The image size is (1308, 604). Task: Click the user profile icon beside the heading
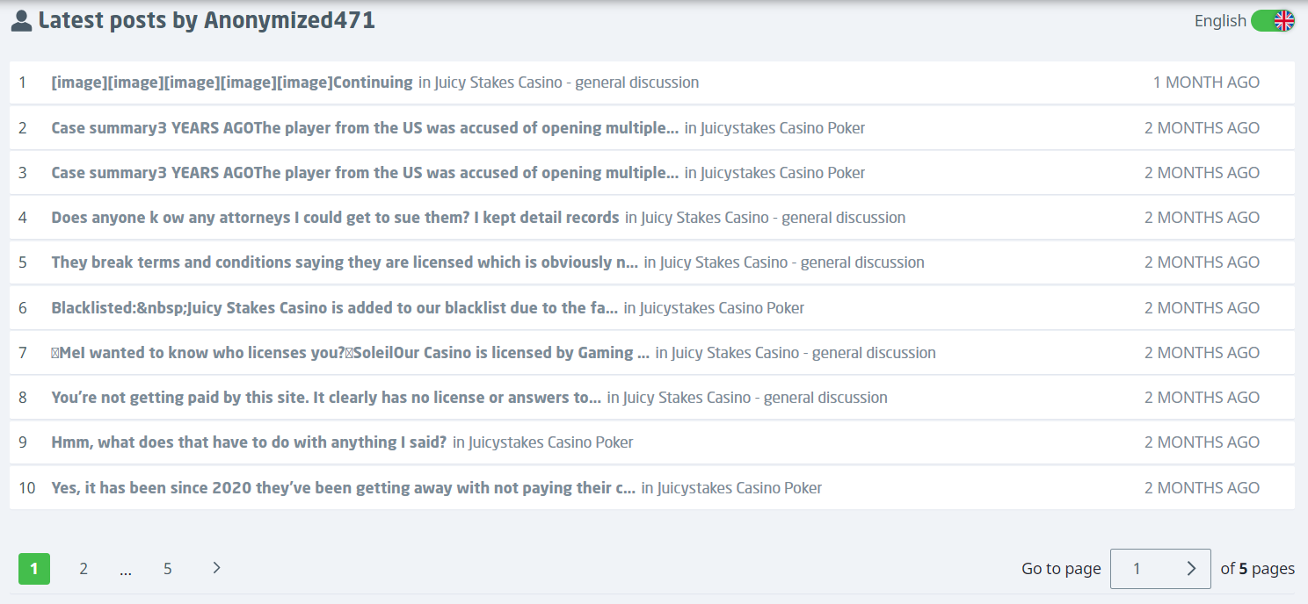(22, 21)
